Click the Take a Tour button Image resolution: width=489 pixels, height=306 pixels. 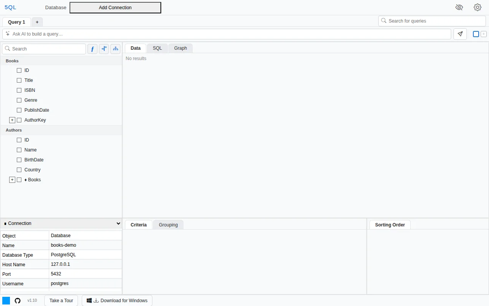click(61, 301)
